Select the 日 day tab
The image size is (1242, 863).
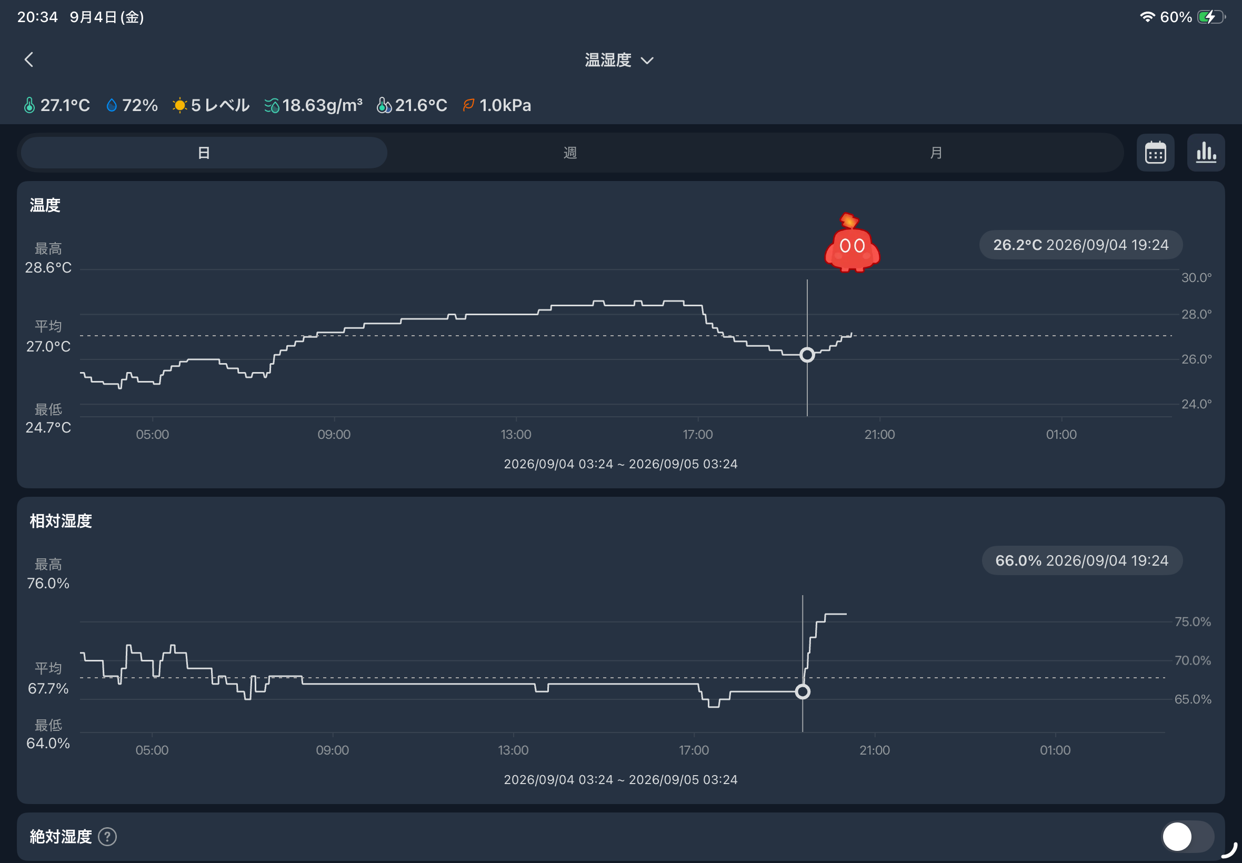[204, 153]
